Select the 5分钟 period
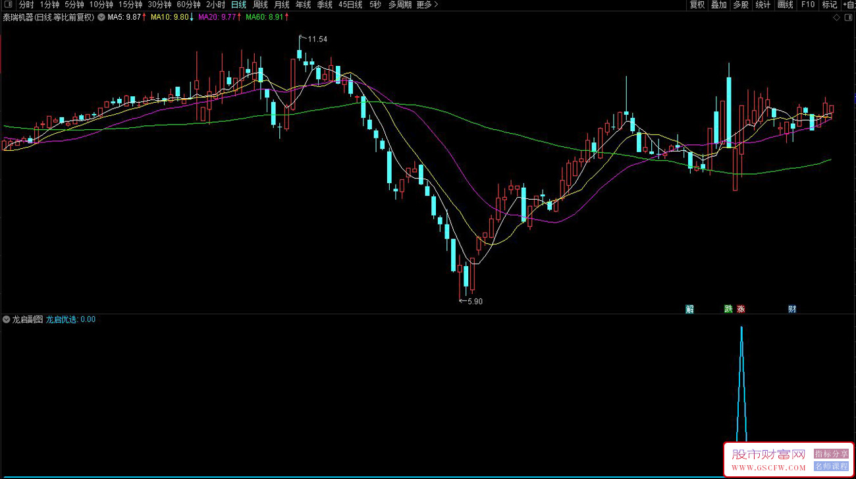856x479 pixels. tap(74, 5)
